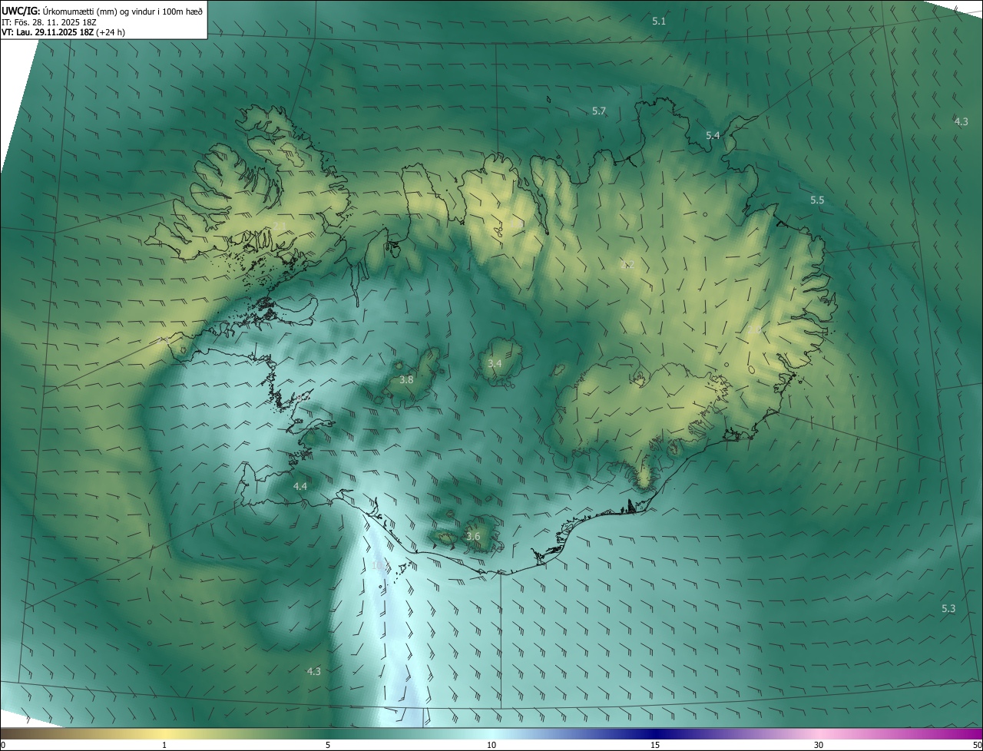Pick the 5.3 value label on the map

948,608
